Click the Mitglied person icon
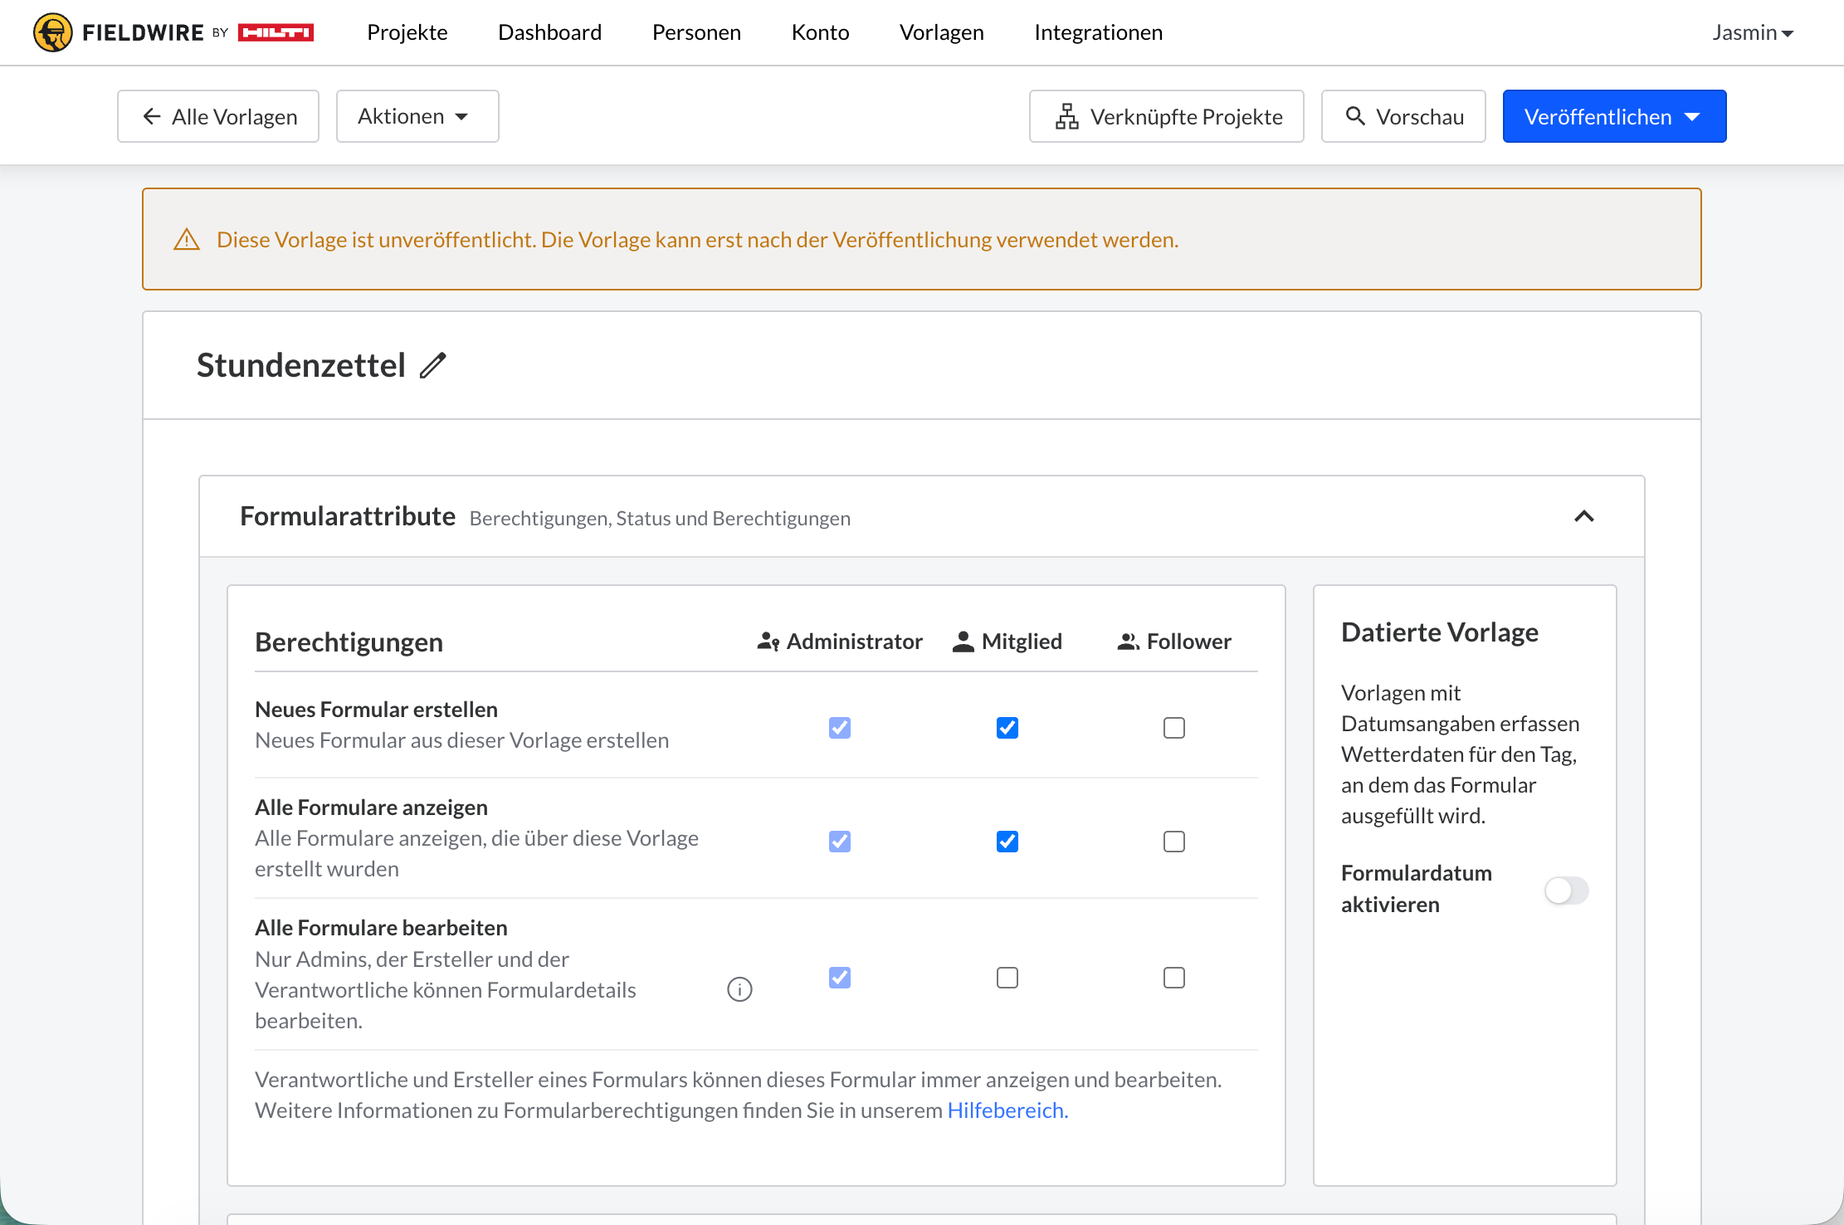The width and height of the screenshot is (1844, 1225). point(963,642)
